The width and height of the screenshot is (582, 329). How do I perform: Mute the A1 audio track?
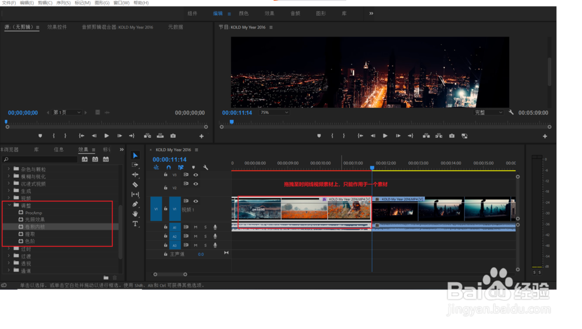[x=196, y=227]
